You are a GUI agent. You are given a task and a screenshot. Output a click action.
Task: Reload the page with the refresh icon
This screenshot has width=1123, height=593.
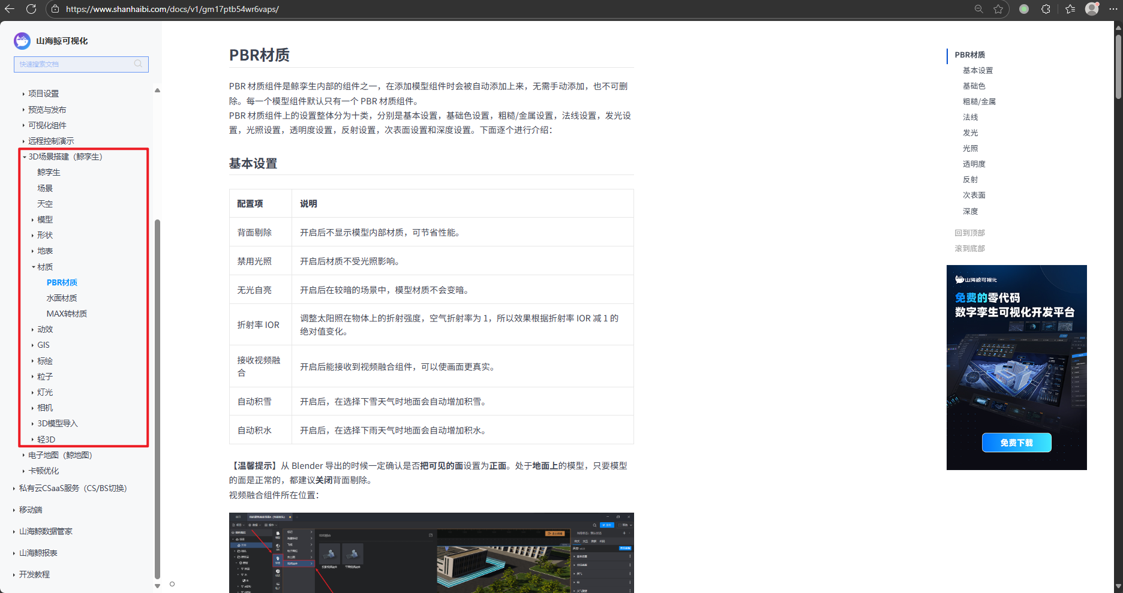pyautogui.click(x=31, y=9)
